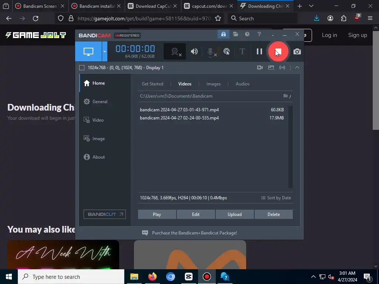Select bandicam 2024-04-27 03-01-43-971.mp4 file
Screen dimensions: 379x284
212,109
